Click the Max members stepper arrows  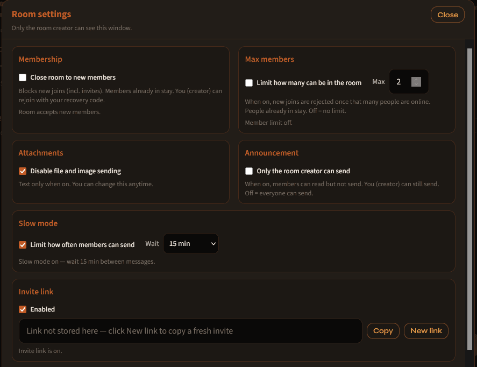pyautogui.click(x=416, y=82)
